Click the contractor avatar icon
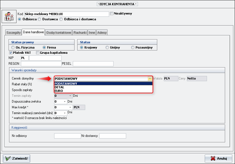Screen dimensions: 235x164 point(9,16)
